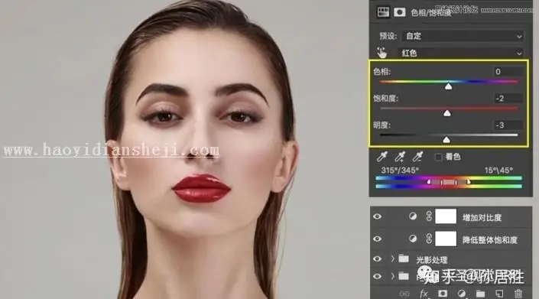Click the mask icon in properties header
The width and height of the screenshot is (539, 299).
coord(399,12)
